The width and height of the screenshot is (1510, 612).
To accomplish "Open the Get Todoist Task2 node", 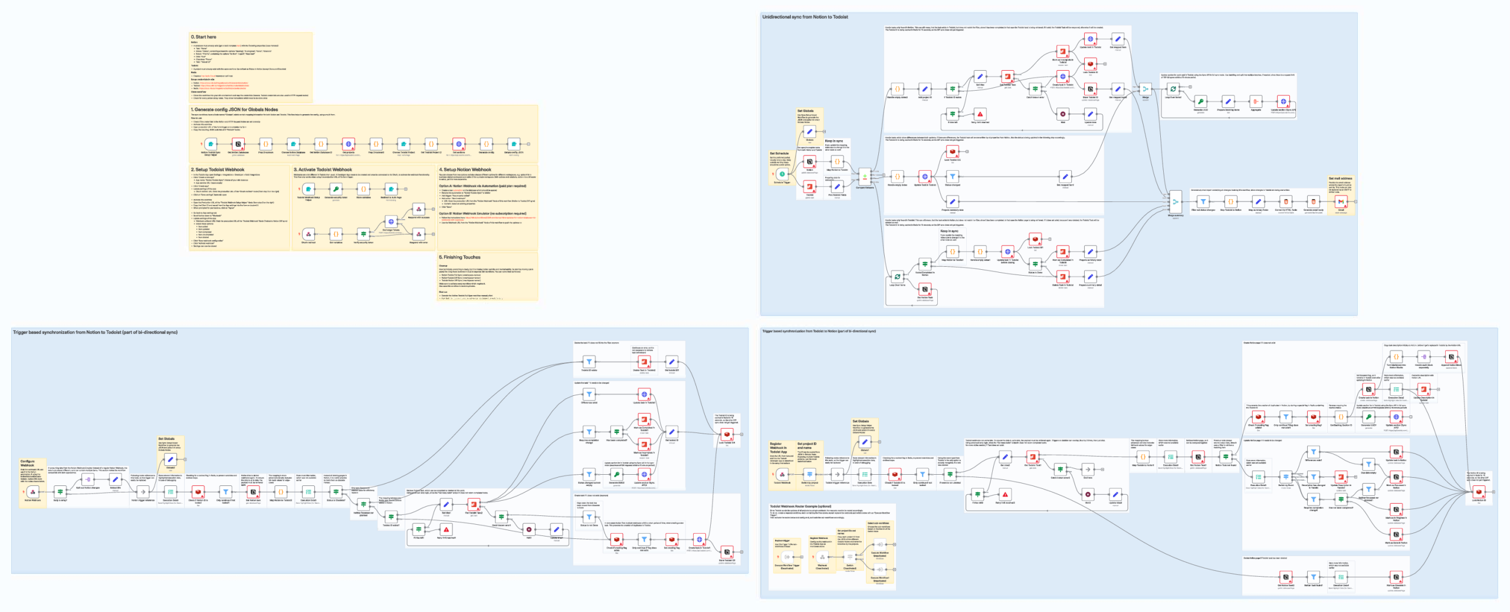I will 474,504.
